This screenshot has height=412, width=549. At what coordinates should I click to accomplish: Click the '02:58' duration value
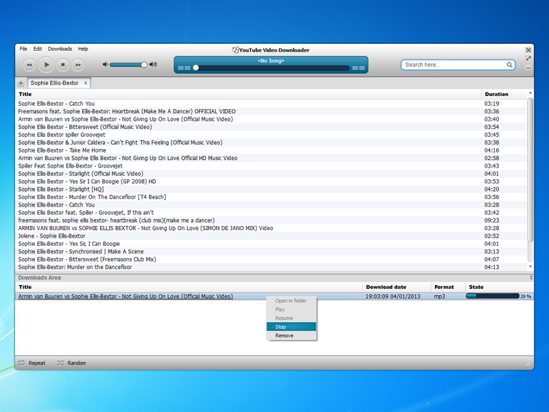point(491,158)
